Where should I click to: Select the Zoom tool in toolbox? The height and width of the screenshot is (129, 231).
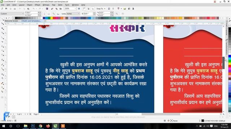(3, 33)
